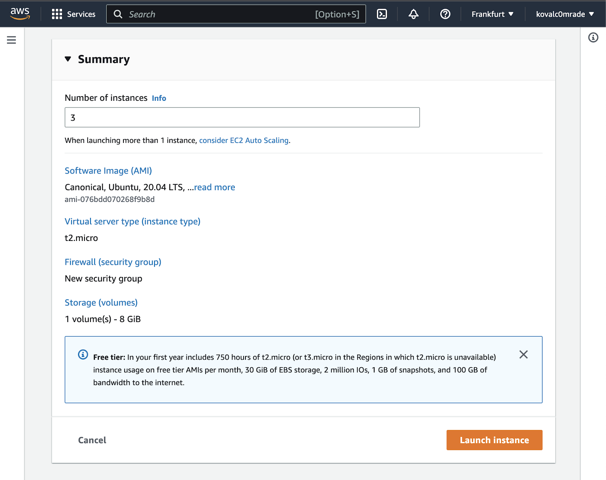The width and height of the screenshot is (606, 480).
Task: Click the Launch instance button
Action: tap(494, 440)
